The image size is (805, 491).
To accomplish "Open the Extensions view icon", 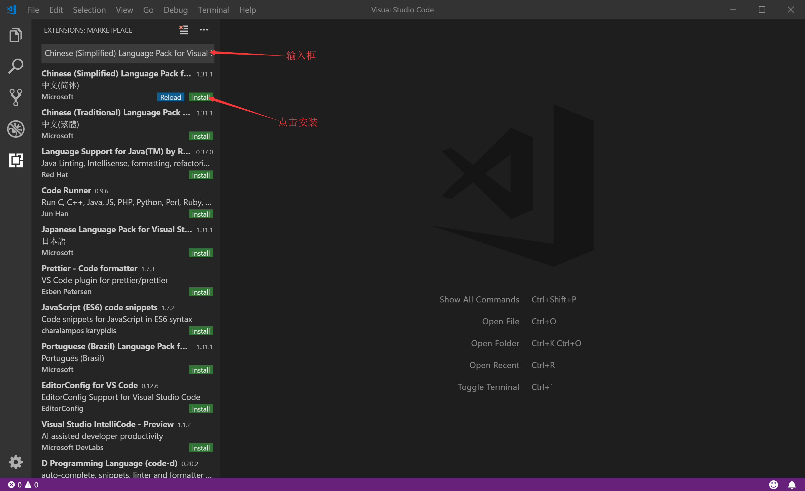I will (16, 160).
